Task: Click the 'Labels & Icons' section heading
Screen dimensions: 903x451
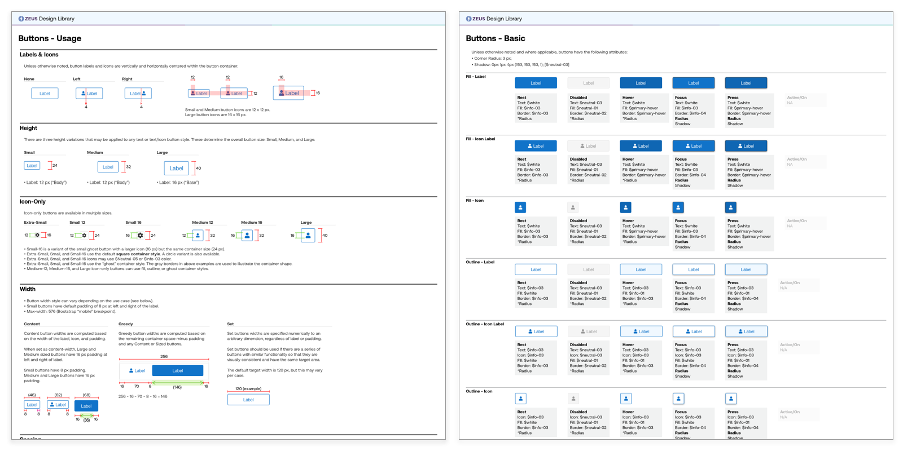Action: tap(39, 55)
